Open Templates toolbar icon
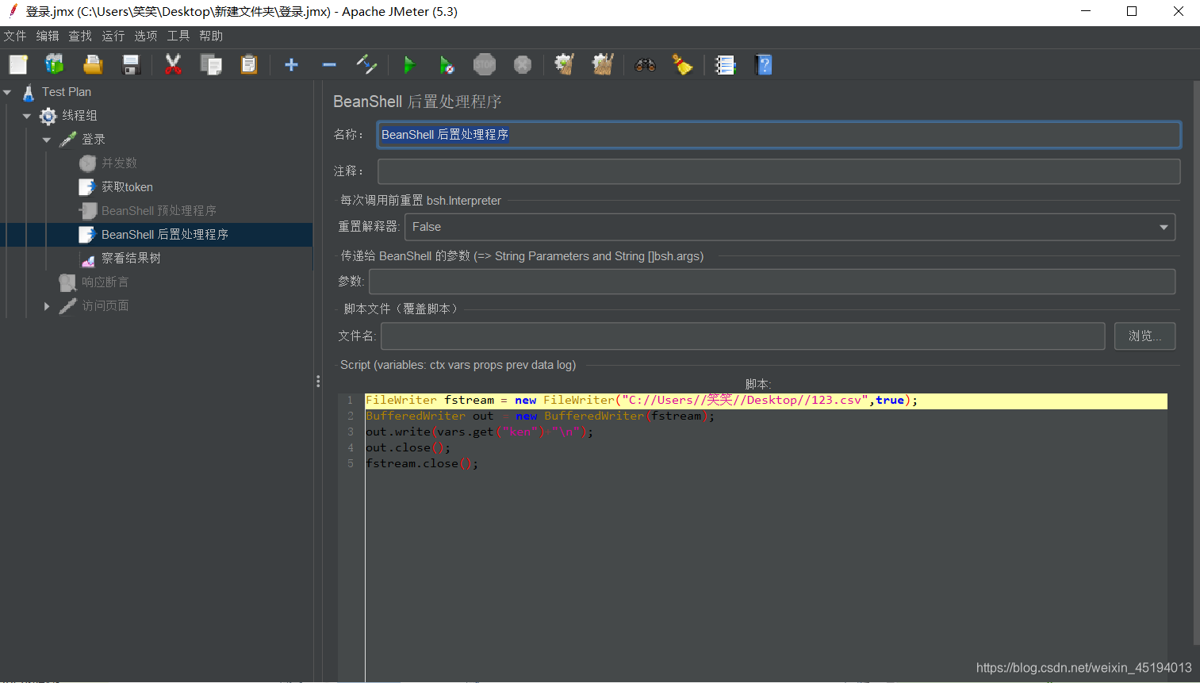The image size is (1200, 683). (55, 64)
